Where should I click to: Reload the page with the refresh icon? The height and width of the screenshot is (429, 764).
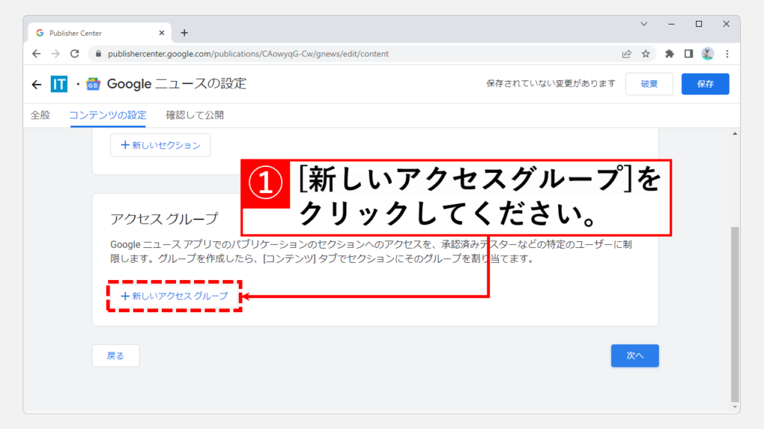(x=75, y=54)
